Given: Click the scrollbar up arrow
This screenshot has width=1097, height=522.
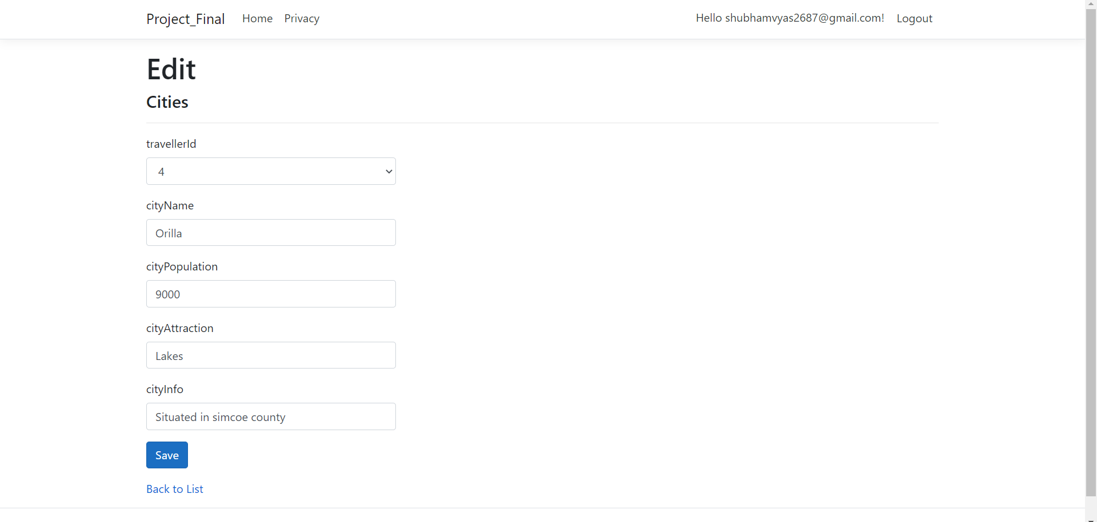Looking at the screenshot, I should (x=1091, y=4).
